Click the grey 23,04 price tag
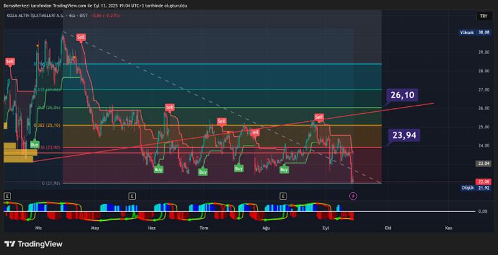498x255 pixels. tap(484, 164)
